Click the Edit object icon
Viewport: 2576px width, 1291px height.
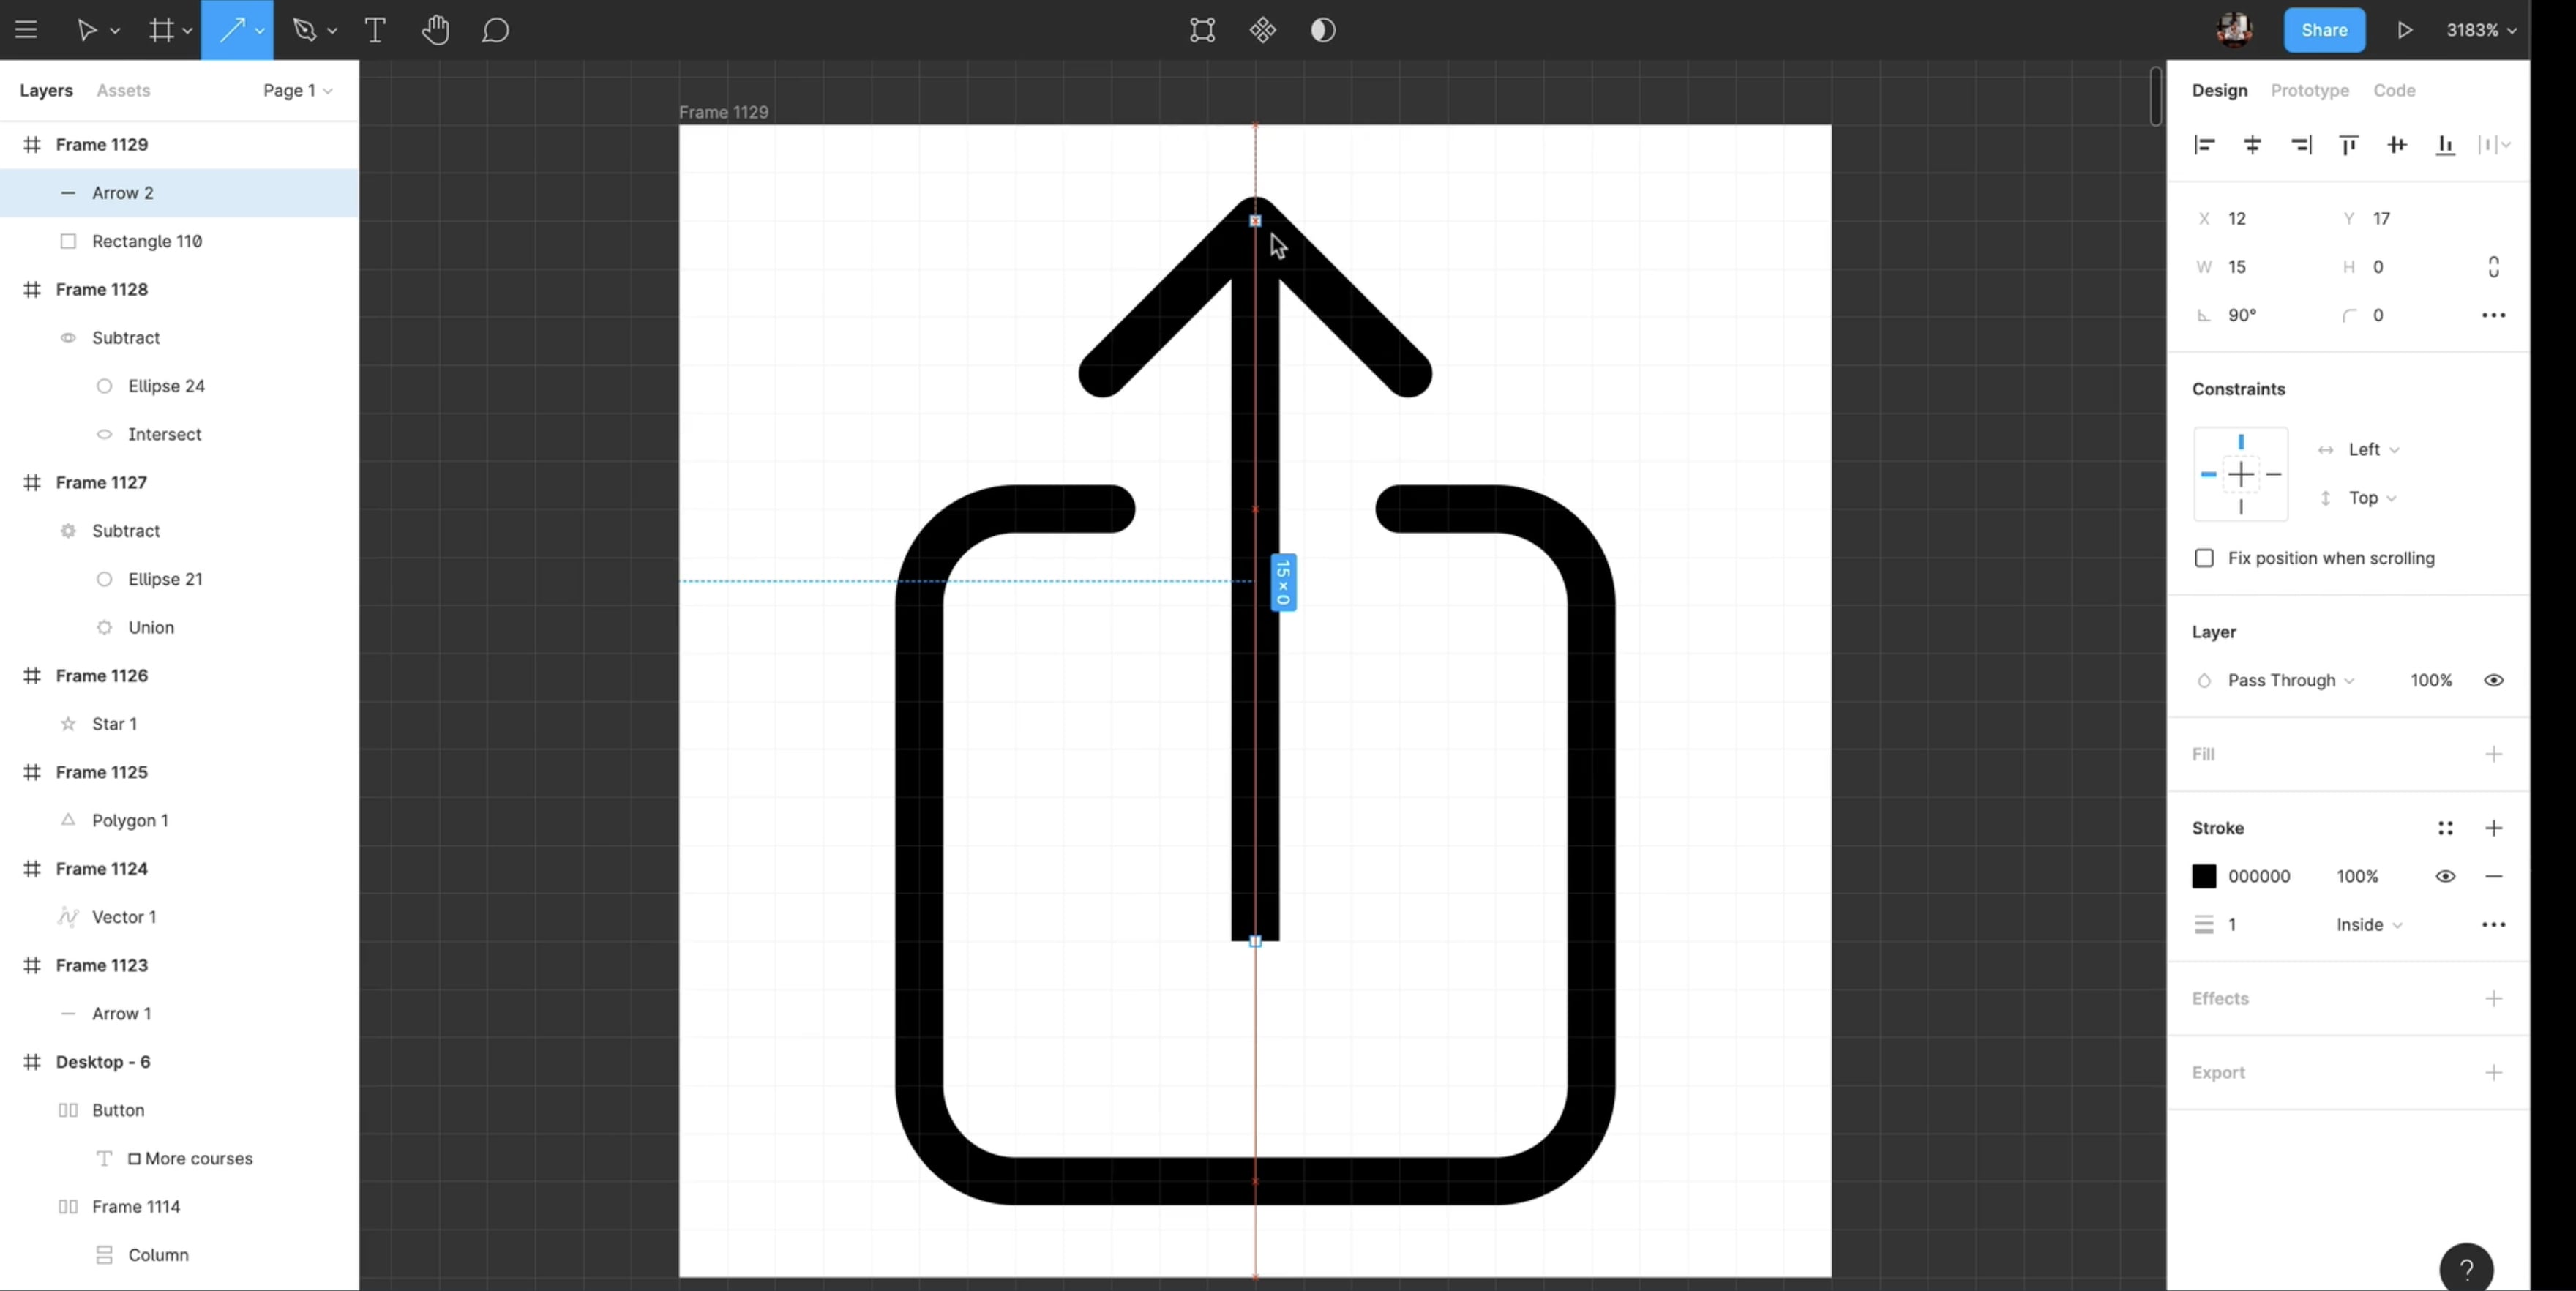(1202, 30)
